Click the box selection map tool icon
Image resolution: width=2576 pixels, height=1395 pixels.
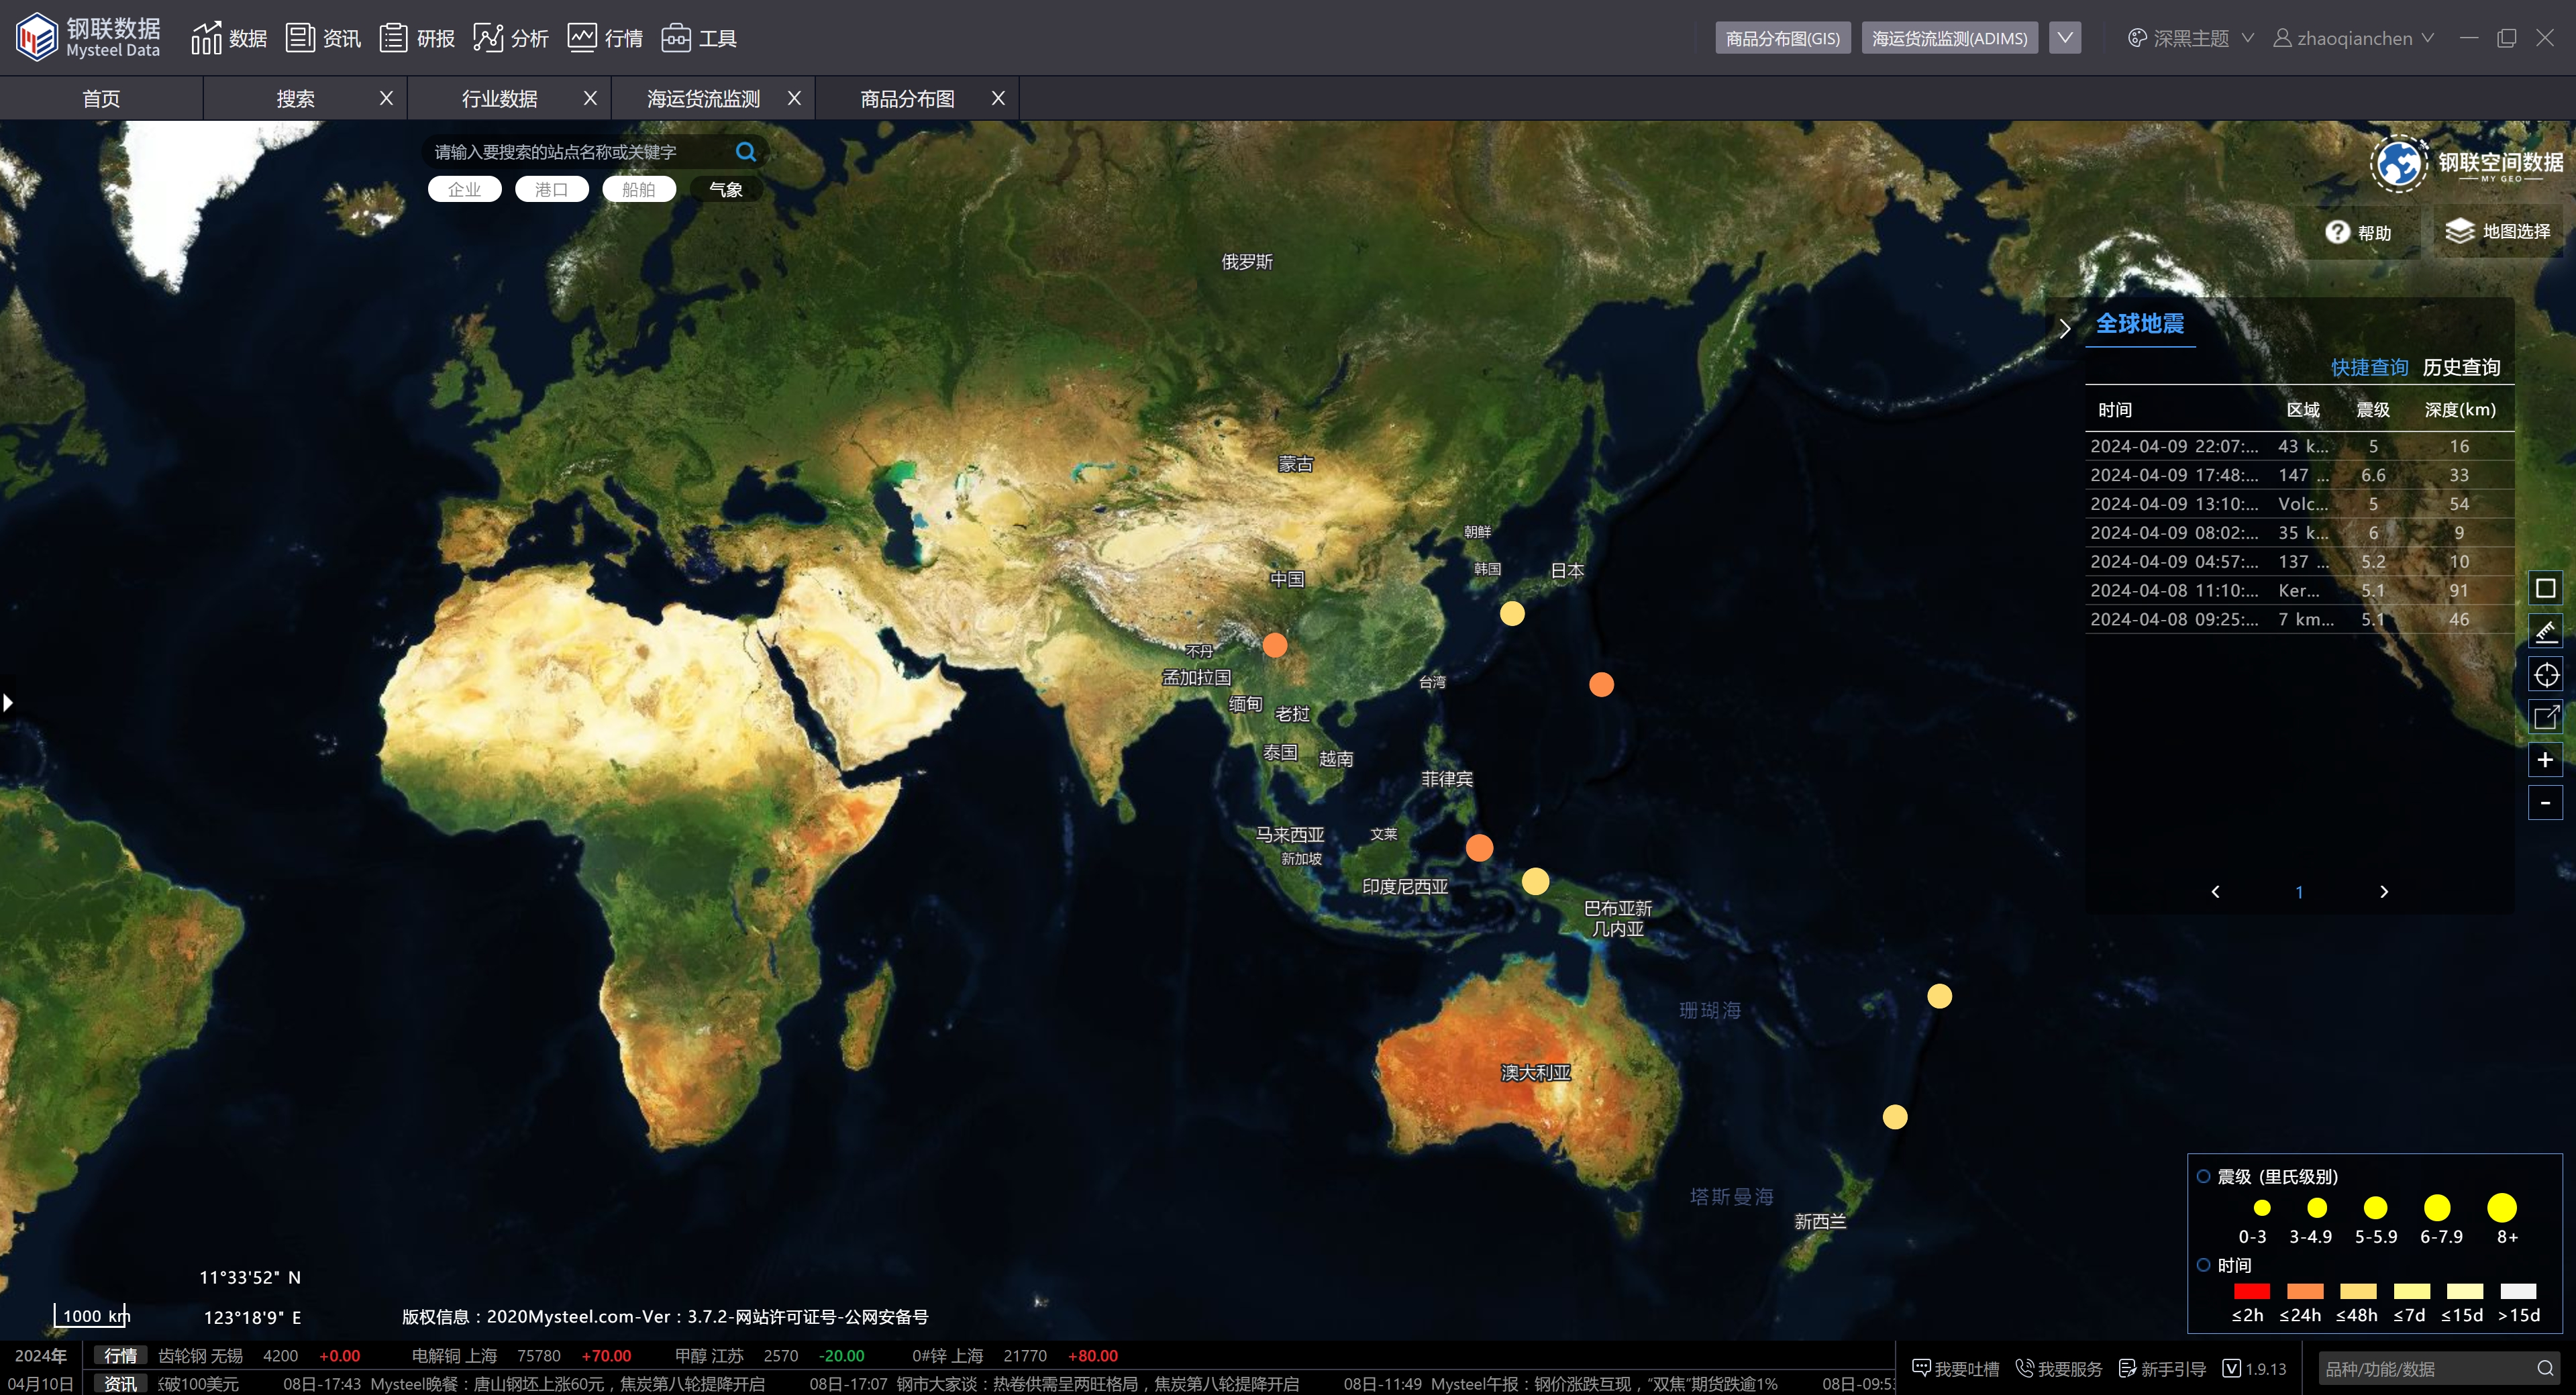pyautogui.click(x=2545, y=589)
